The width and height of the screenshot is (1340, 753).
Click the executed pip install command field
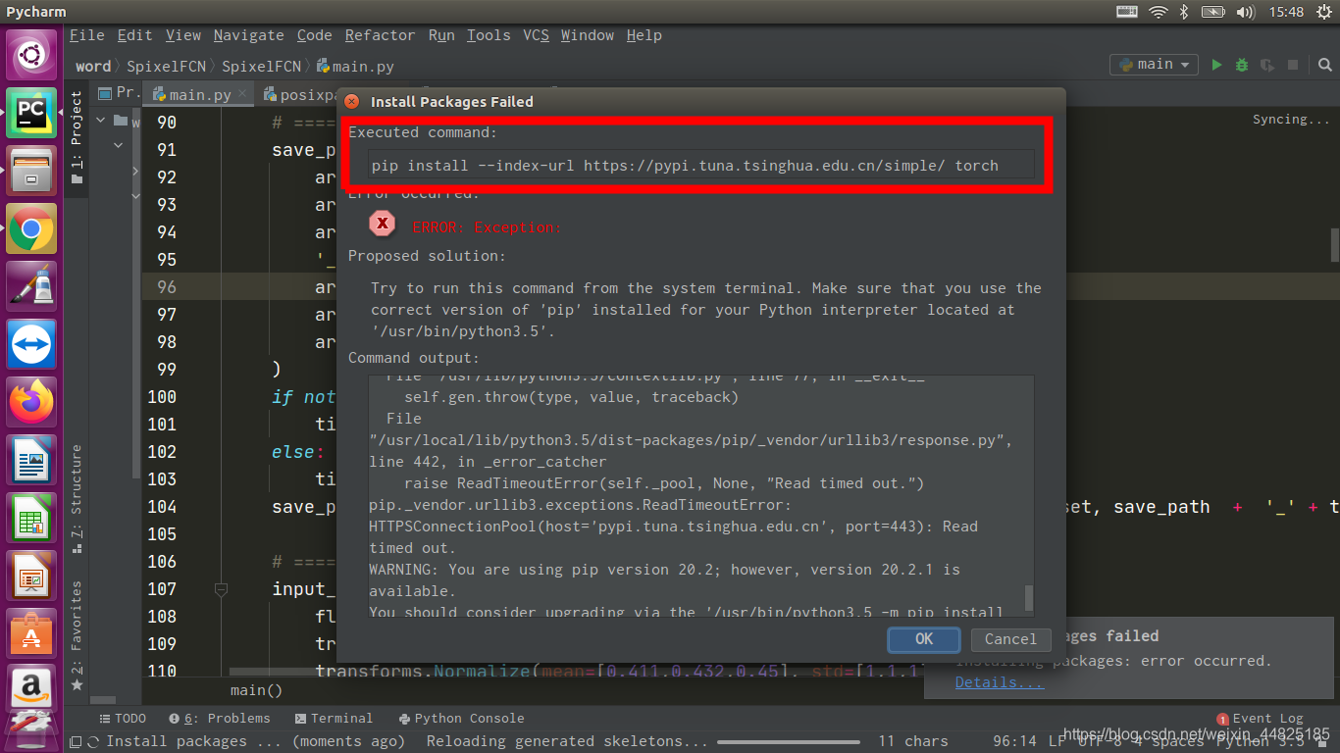coord(701,165)
